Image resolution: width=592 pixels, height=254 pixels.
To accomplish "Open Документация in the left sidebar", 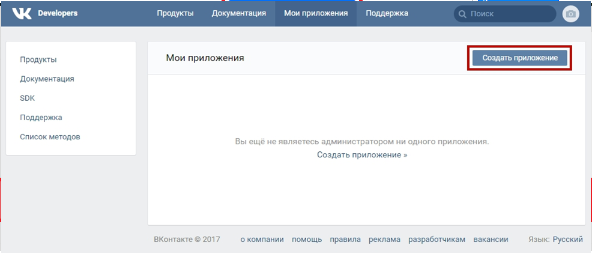I will pos(47,79).
